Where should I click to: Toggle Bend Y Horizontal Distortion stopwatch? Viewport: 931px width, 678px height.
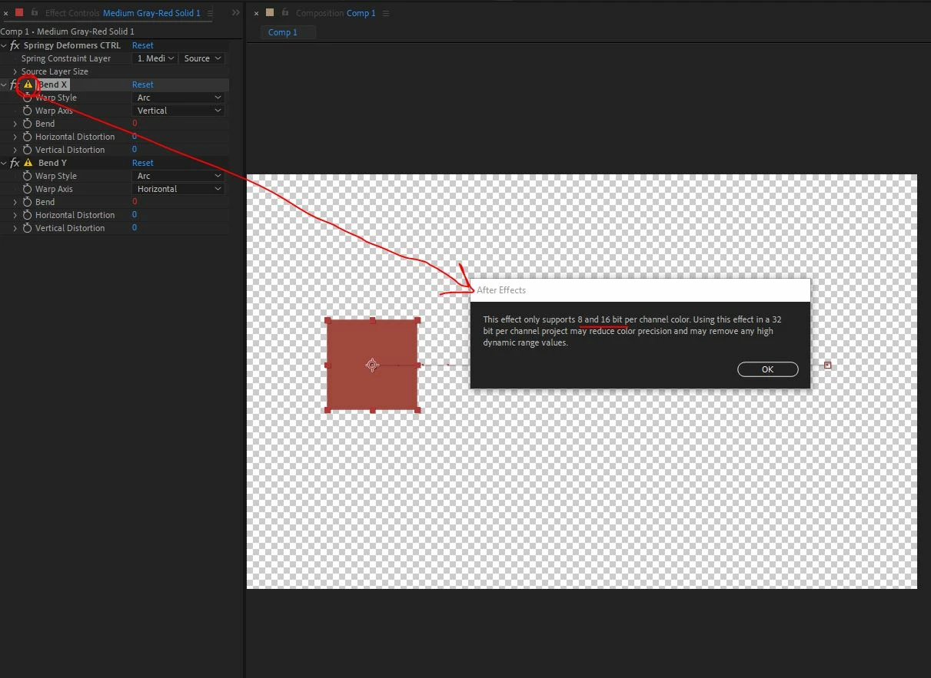(x=28, y=215)
